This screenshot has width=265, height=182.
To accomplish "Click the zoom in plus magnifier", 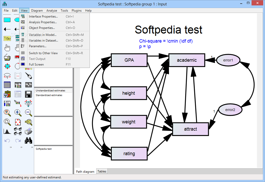I will [18, 113].
